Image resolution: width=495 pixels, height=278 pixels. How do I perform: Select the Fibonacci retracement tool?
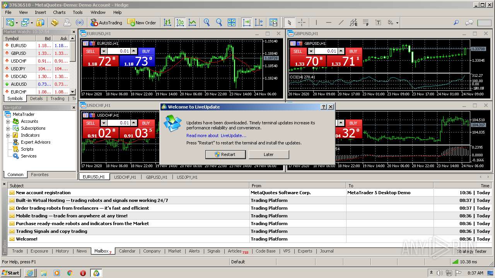(x=366, y=22)
